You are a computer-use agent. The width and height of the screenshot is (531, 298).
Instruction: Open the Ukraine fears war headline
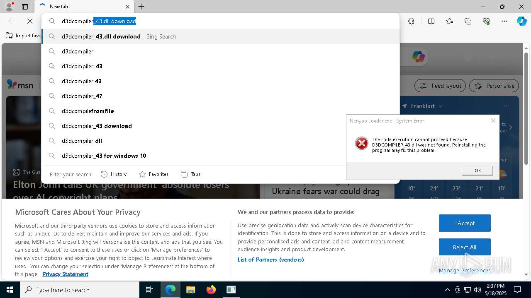point(326,191)
